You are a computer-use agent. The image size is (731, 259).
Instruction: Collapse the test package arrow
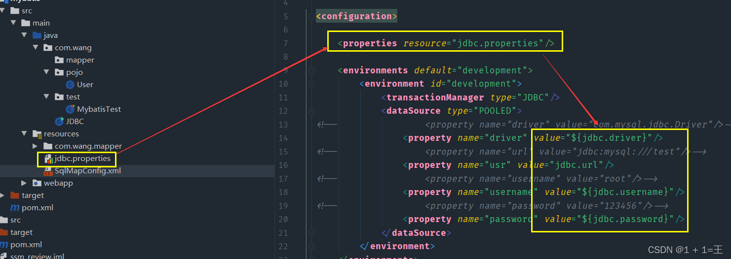(x=46, y=97)
